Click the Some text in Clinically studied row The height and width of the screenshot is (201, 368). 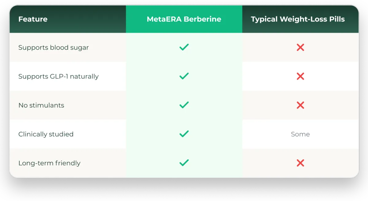pyautogui.click(x=300, y=134)
